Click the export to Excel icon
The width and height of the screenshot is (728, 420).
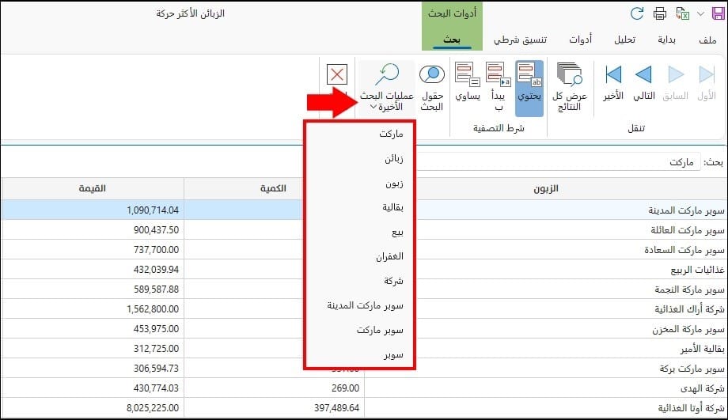click(x=682, y=13)
